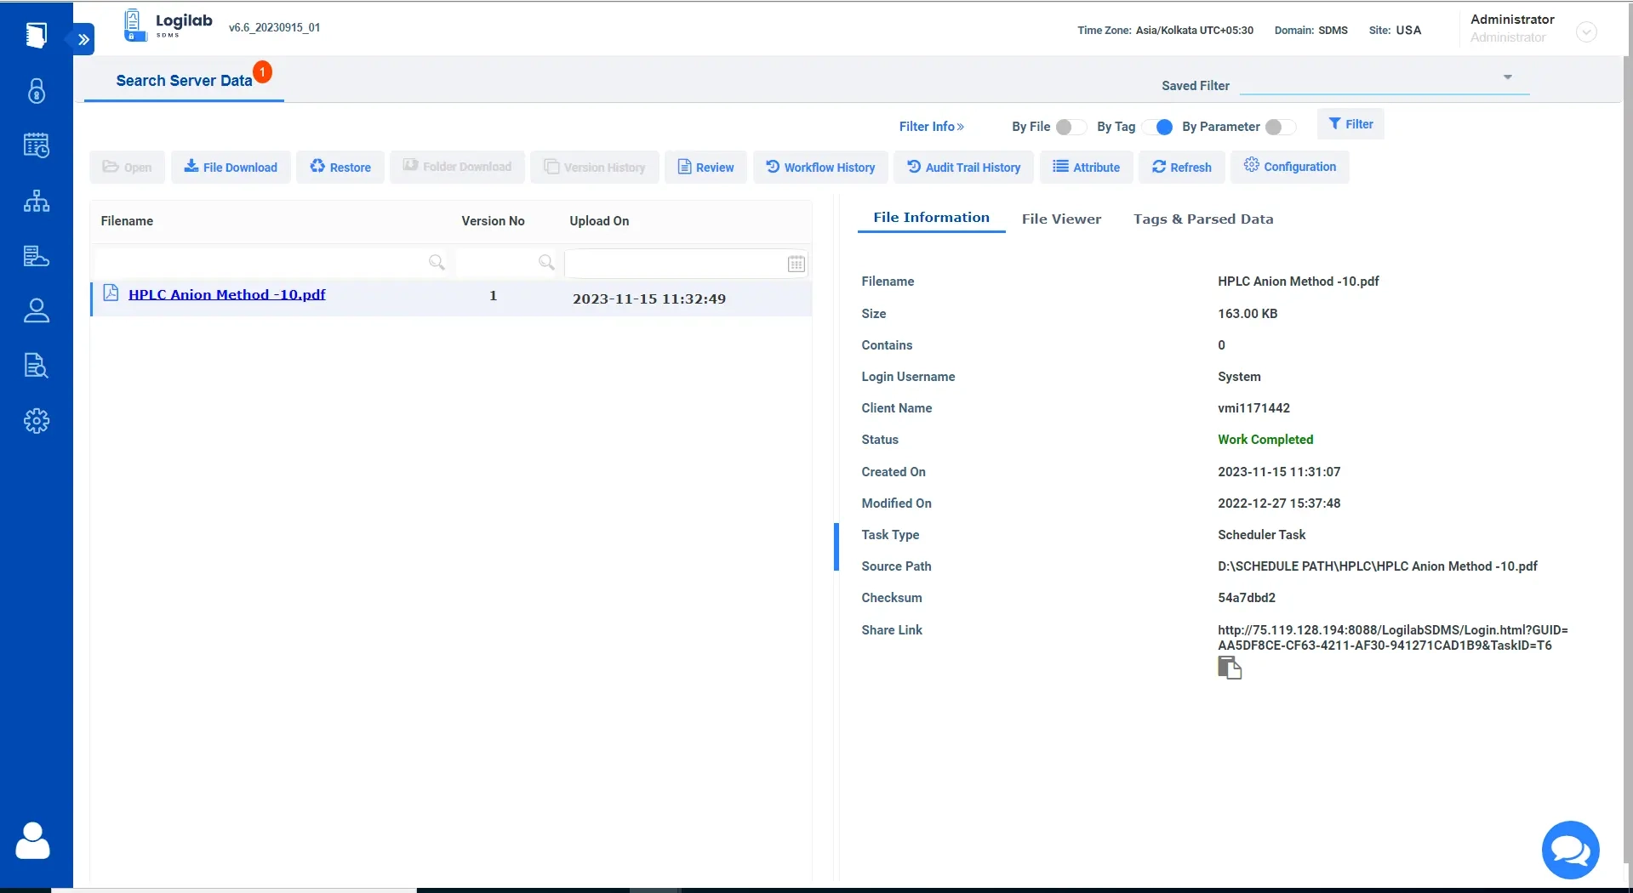Select the Search Server Data tab
This screenshot has width=1633, height=893.
pyautogui.click(x=184, y=81)
